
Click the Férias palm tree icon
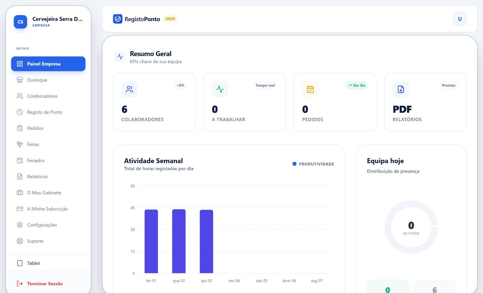(20, 144)
